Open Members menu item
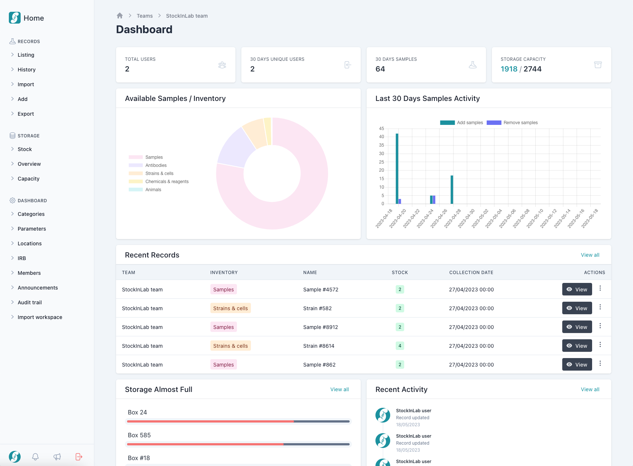This screenshot has width=633, height=466. (x=29, y=273)
